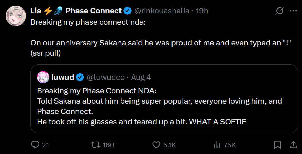Bookmark this tweet
This screenshot has height=154, width=302.
click(278, 145)
